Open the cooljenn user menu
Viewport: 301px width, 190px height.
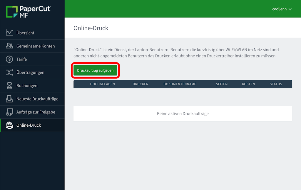click(x=279, y=9)
